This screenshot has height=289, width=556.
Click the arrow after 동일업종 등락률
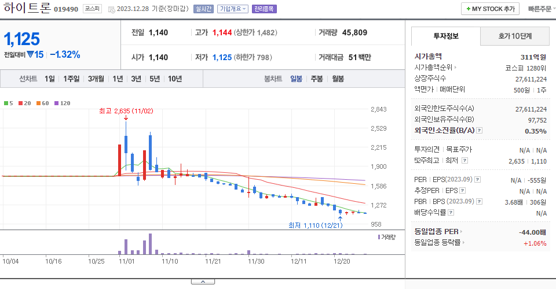click(463, 243)
